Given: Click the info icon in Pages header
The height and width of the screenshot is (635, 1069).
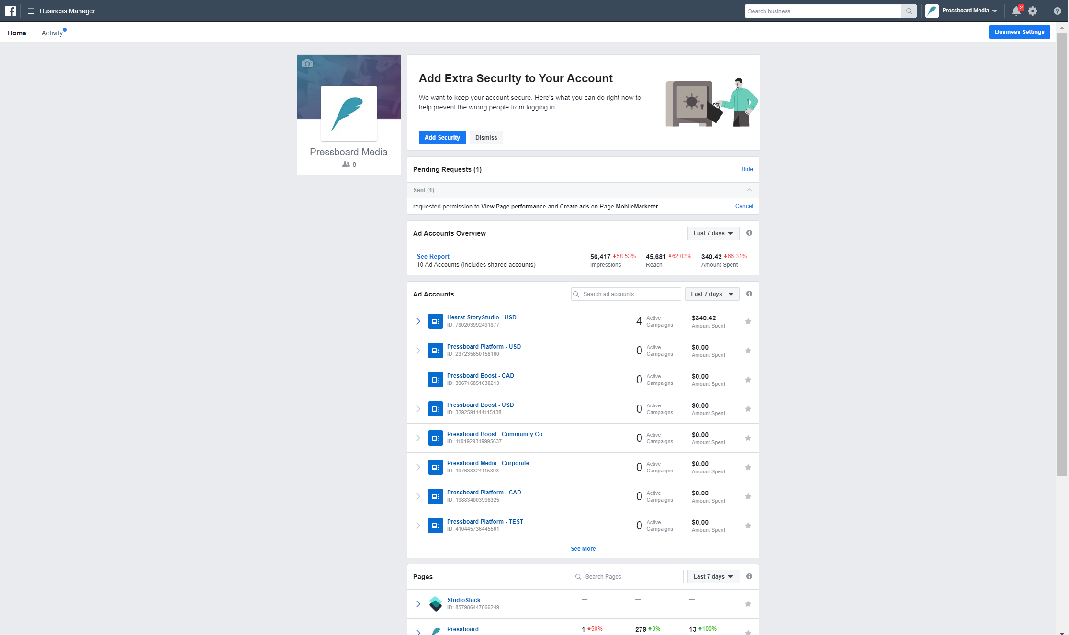Looking at the screenshot, I should pos(749,576).
